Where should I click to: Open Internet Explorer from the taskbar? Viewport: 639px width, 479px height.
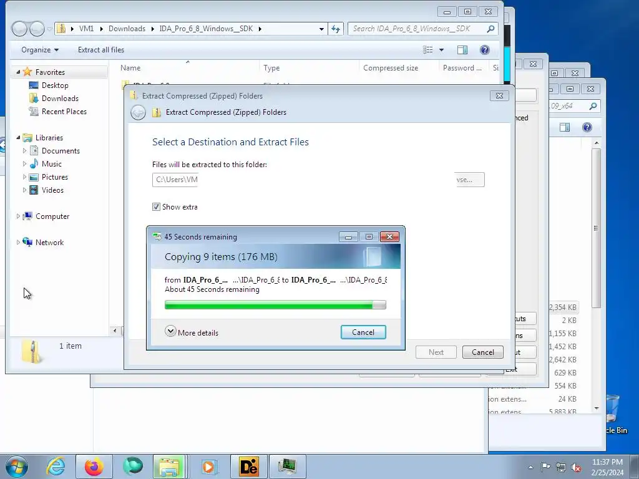(56, 467)
